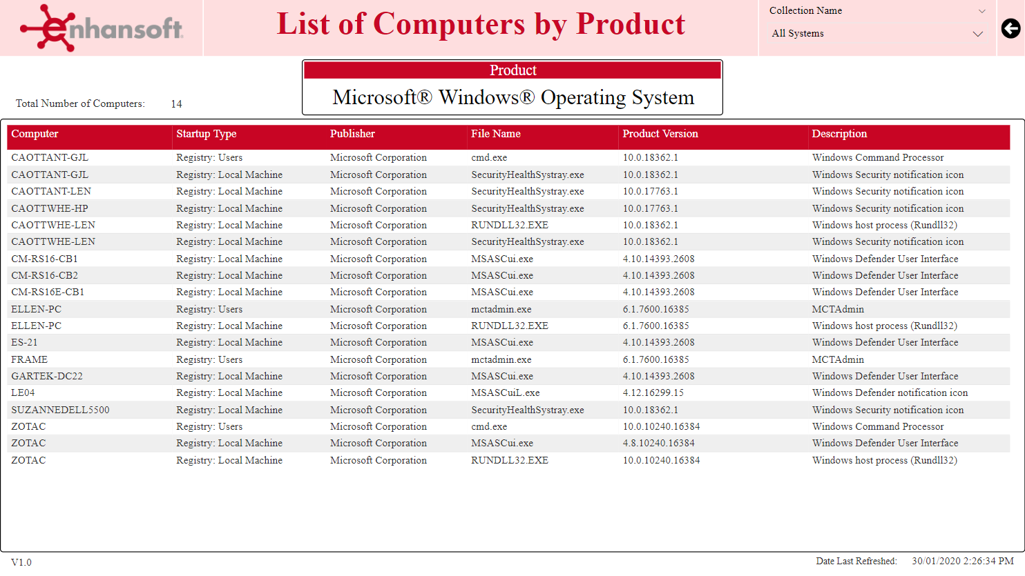Image resolution: width=1025 pixels, height=576 pixels.
Task: Select the Total Number of Computers value 14
Action: (x=176, y=104)
